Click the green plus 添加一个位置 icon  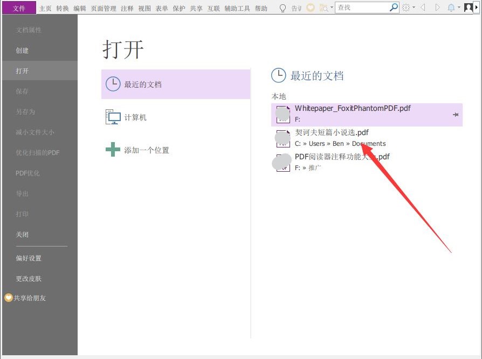coord(113,149)
